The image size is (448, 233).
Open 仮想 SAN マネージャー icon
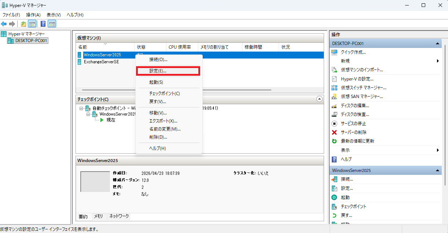334,97
